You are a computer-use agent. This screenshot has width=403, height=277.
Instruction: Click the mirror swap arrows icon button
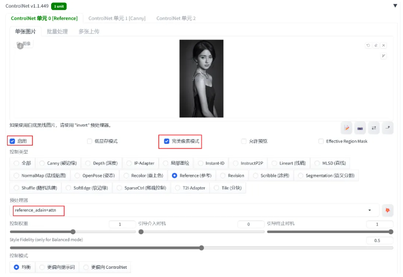pyautogui.click(x=374, y=128)
